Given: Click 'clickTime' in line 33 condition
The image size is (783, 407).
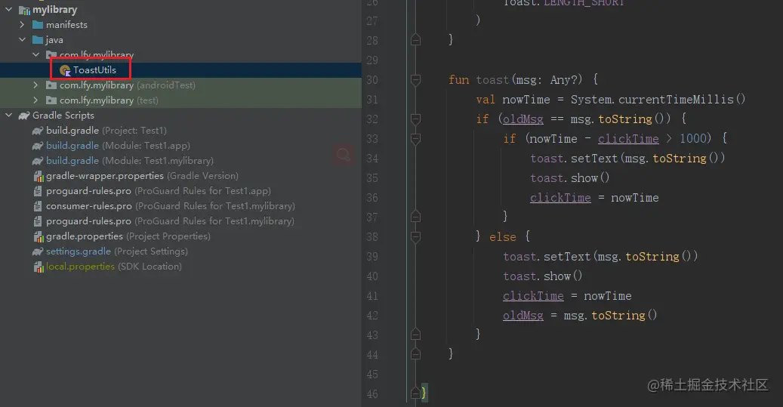Looking at the screenshot, I should coord(628,139).
